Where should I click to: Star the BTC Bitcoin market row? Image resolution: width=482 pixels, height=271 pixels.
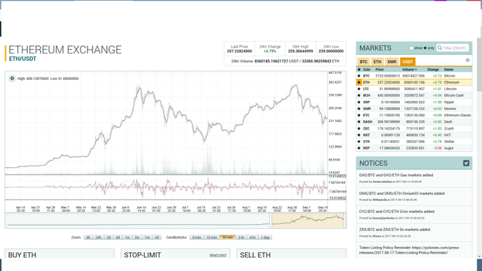tap(358, 76)
